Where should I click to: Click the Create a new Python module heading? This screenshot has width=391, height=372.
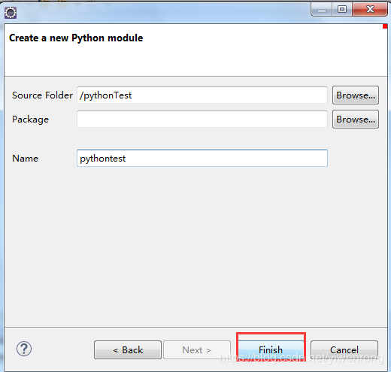pyautogui.click(x=76, y=38)
